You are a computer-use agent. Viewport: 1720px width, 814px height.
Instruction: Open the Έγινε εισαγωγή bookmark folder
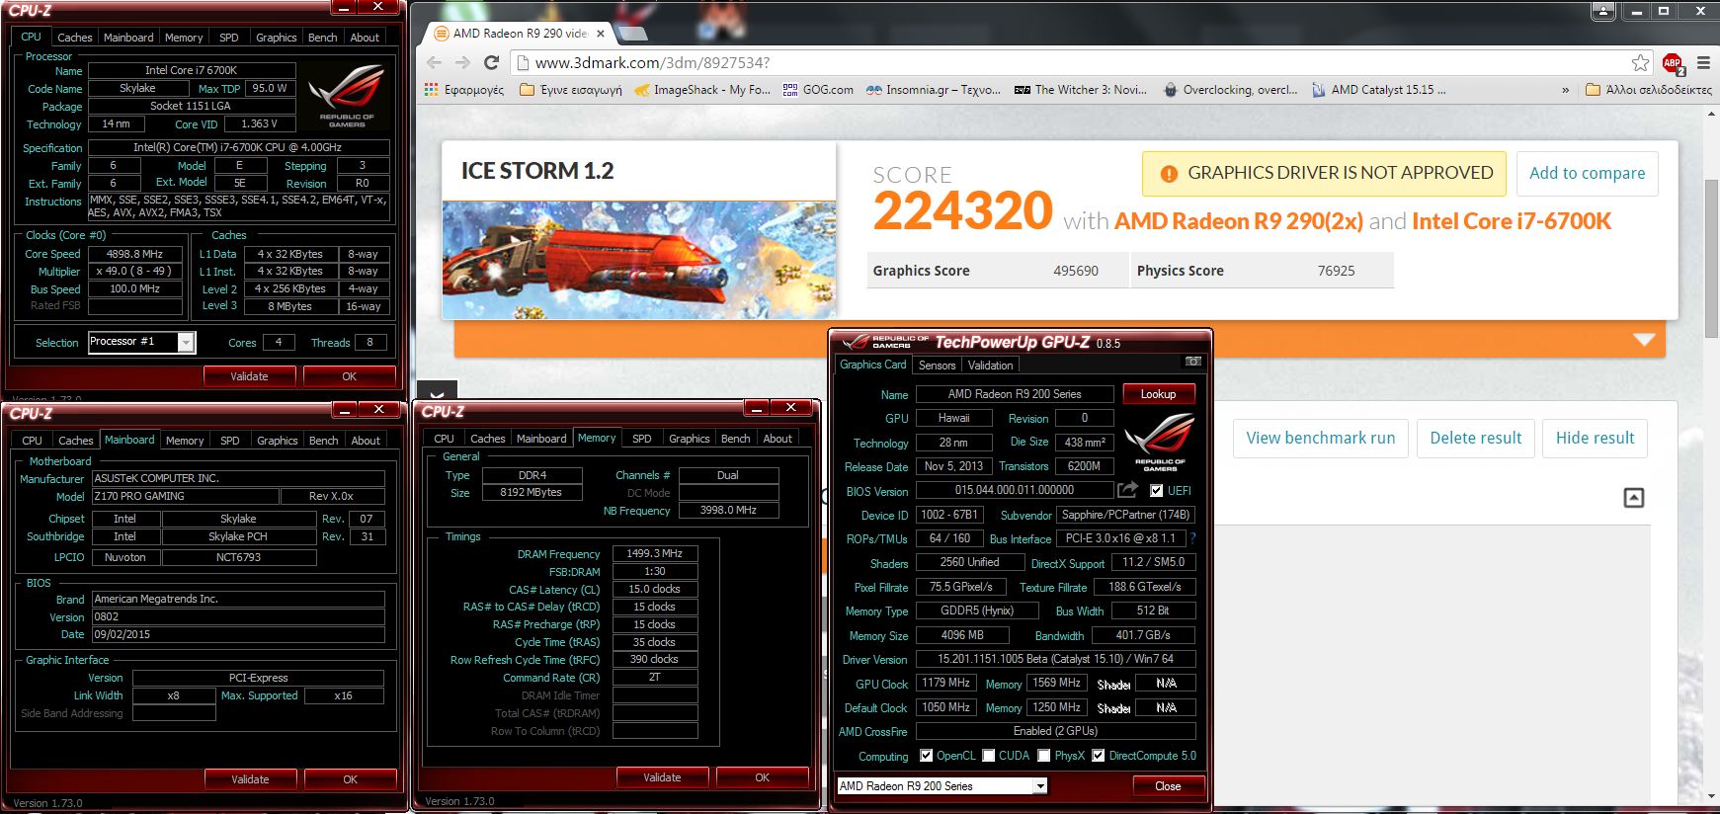pos(571,89)
